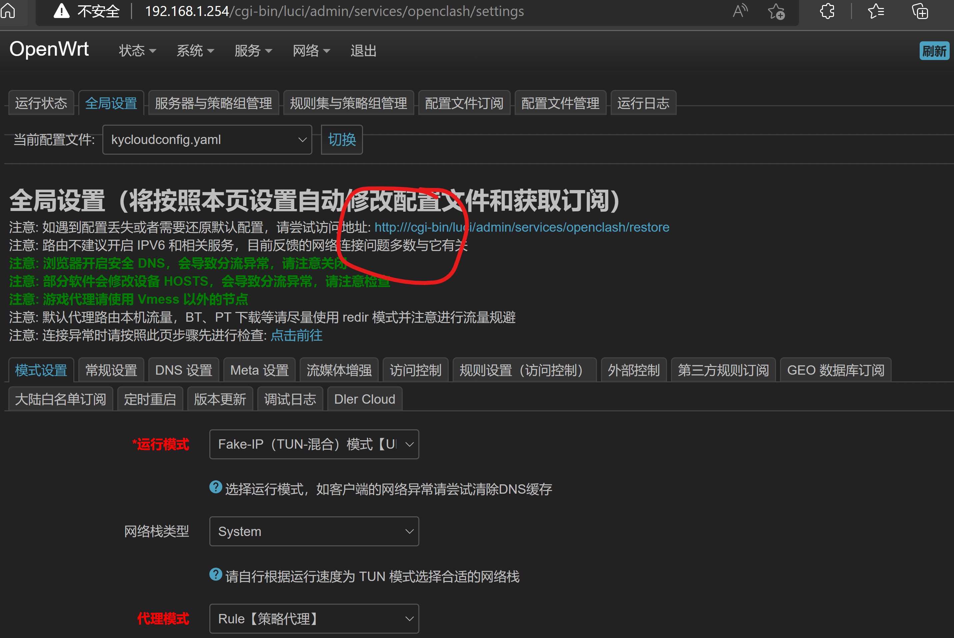The height and width of the screenshot is (638, 954).
Task: Click the browser home icon
Action: [8, 10]
